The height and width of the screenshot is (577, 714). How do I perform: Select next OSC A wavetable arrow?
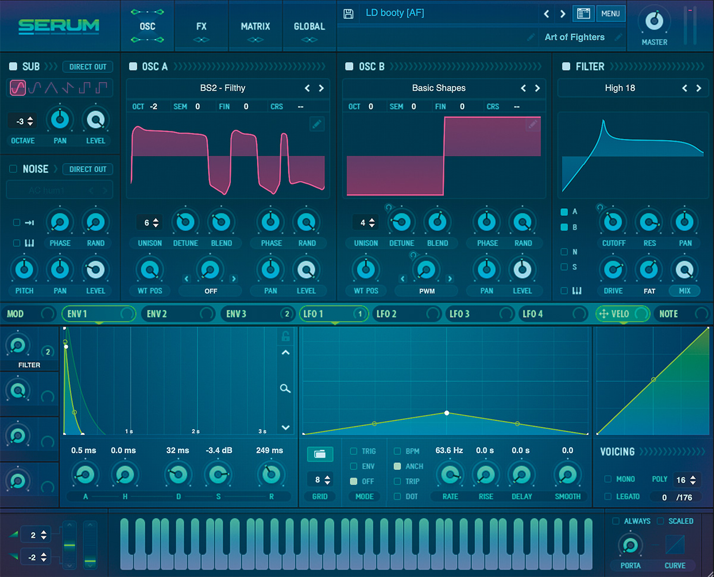(321, 88)
